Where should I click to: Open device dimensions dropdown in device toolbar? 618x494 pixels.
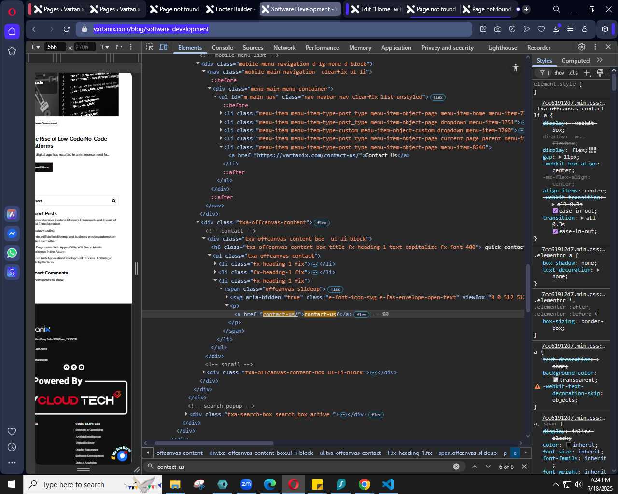36,47
